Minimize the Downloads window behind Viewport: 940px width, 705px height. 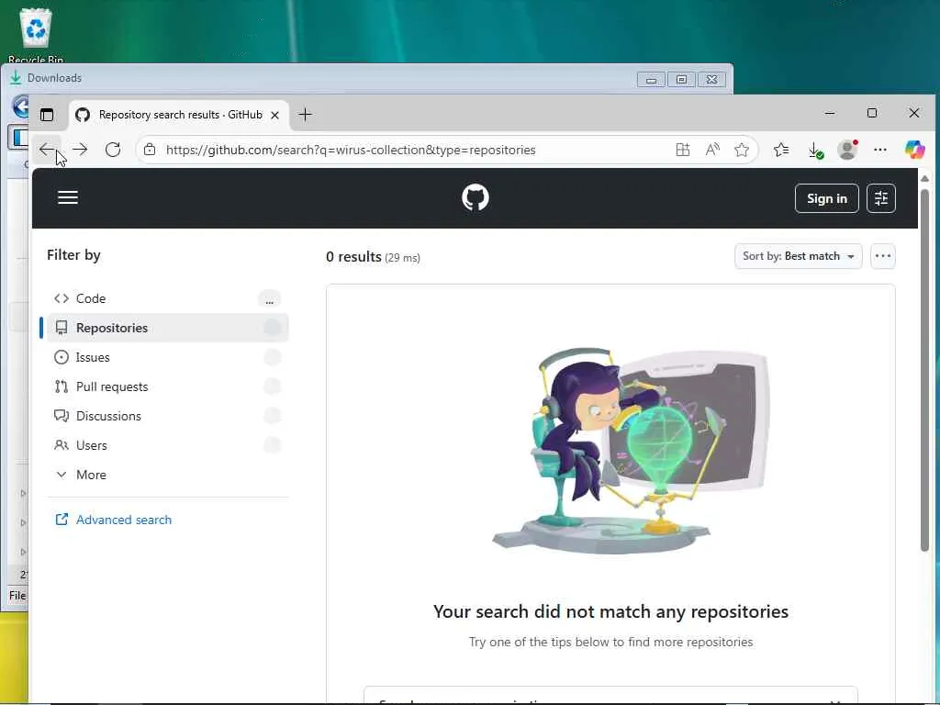[651, 79]
